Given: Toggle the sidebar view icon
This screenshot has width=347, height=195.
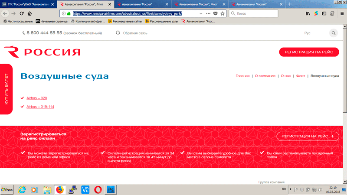Looking at the screenshot, I should (x=324, y=13).
